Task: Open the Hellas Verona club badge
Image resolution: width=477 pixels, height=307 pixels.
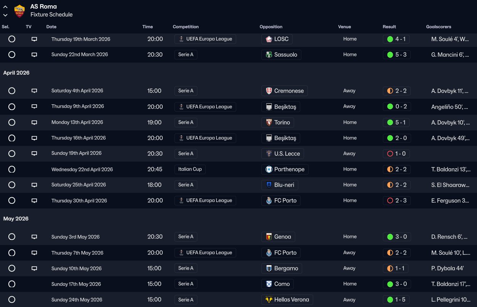Action: tap(269, 299)
